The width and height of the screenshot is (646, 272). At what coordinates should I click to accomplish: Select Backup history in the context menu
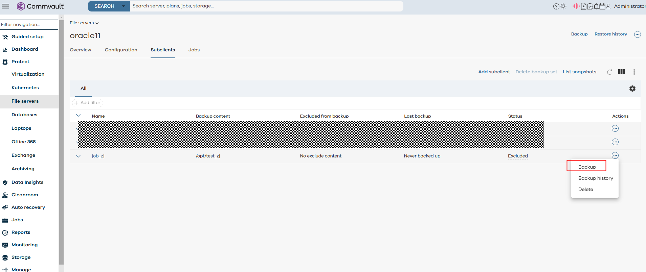tap(595, 178)
